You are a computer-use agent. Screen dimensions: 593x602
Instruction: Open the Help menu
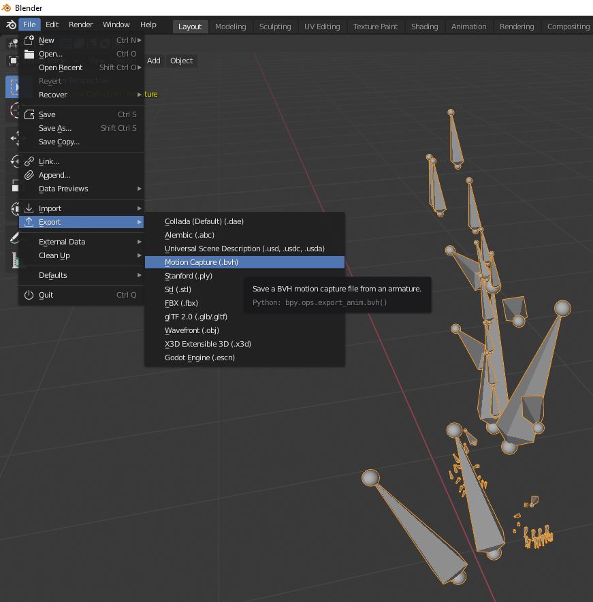[148, 25]
